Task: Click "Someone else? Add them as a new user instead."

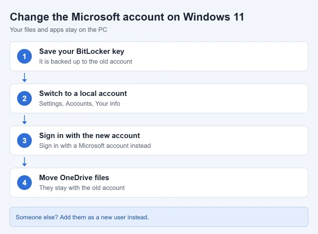Action: tap(82, 217)
